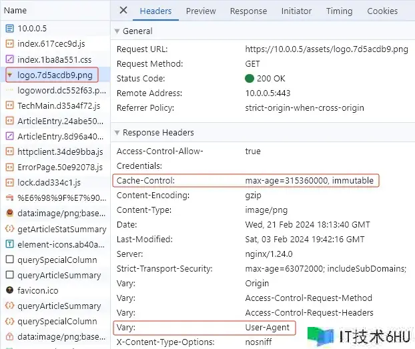
Task: Open the Cookies tab
Action: (x=382, y=11)
